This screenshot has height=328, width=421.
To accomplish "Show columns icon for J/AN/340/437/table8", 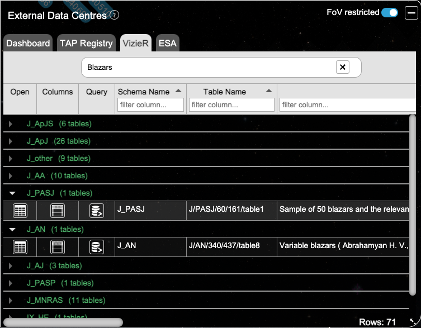I will click(x=58, y=247).
